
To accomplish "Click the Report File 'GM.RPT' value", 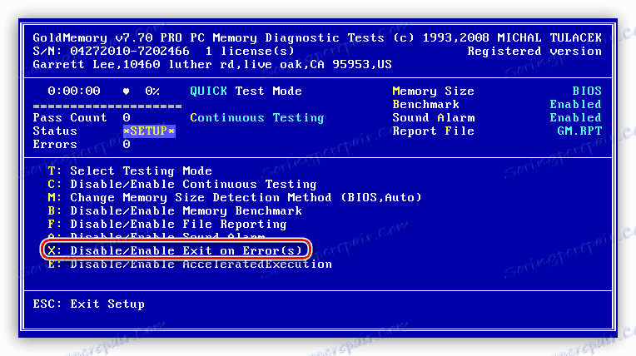I will point(579,131).
